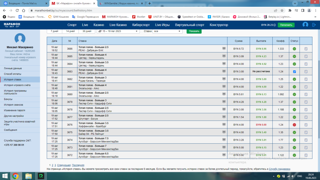Sort the table by the Дата column header
The width and height of the screenshot is (320, 180).
click(54, 41)
